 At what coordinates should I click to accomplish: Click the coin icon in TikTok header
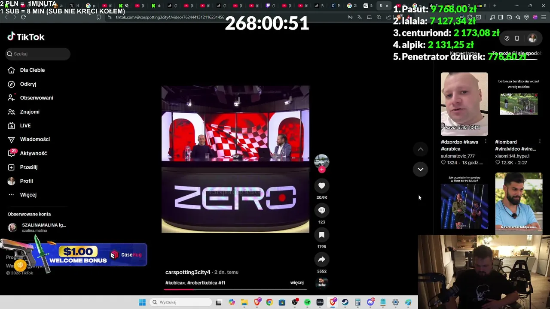point(507,38)
